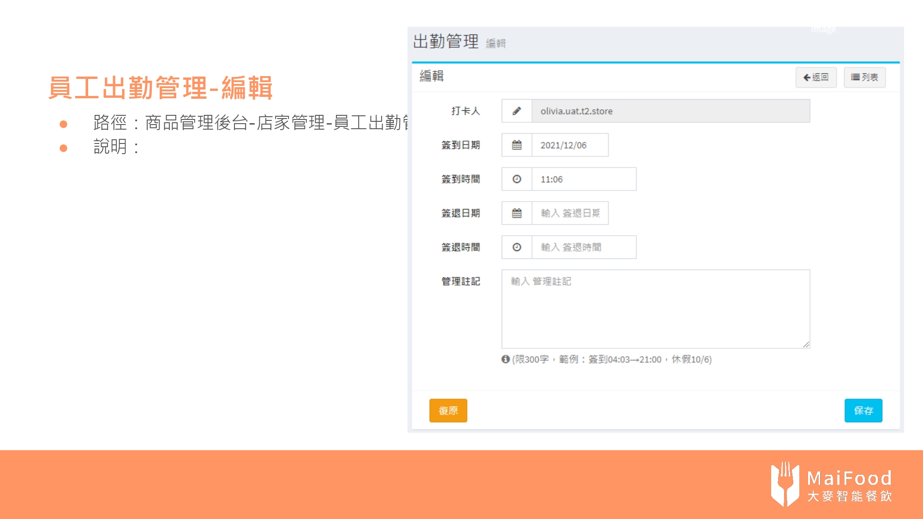This screenshot has height=519, width=923.
Task: Click the calendar icon for 簽到日期
Action: [516, 145]
